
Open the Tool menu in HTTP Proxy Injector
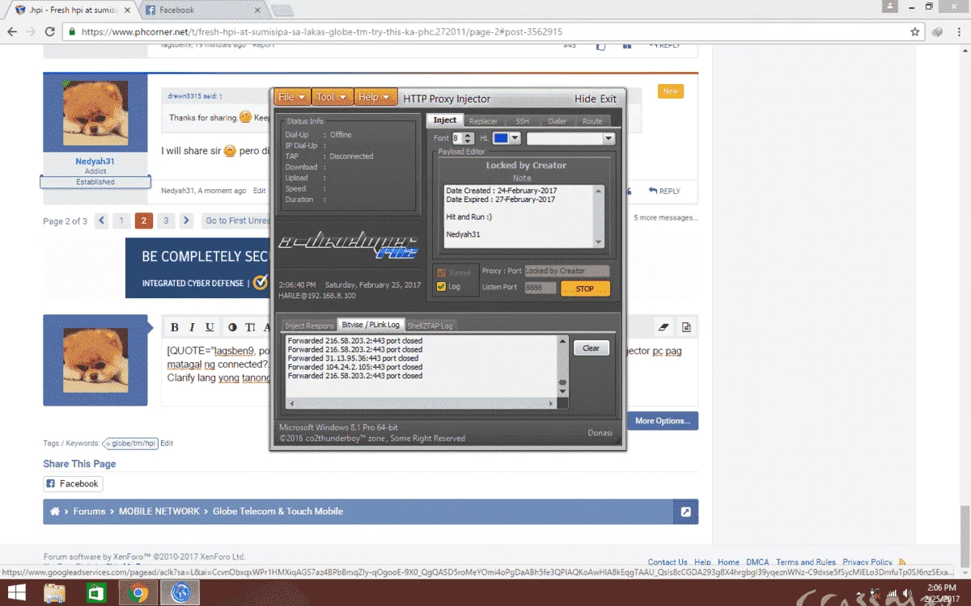(332, 97)
